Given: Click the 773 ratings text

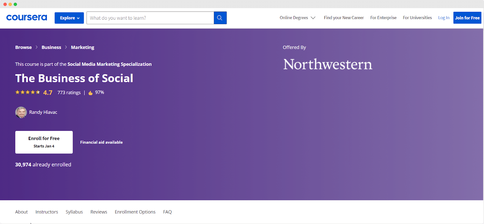Looking at the screenshot, I should pos(69,93).
